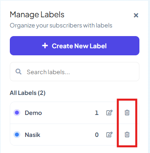Delete the Demo label with trash icon
The image size is (150, 153).
127,113
